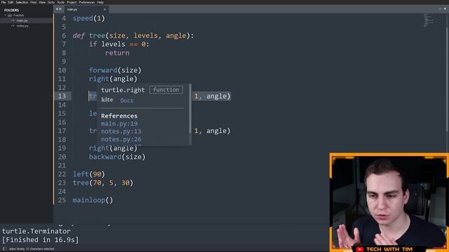449x252 pixels.
Task: Open the File menu
Action: (x=4, y=2)
